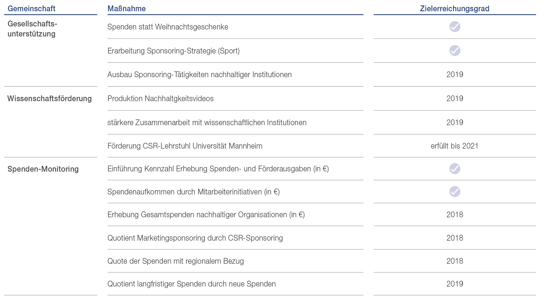Click text Quotient Marketingsponsoring durch CSR-Sponsoring

[195, 238]
